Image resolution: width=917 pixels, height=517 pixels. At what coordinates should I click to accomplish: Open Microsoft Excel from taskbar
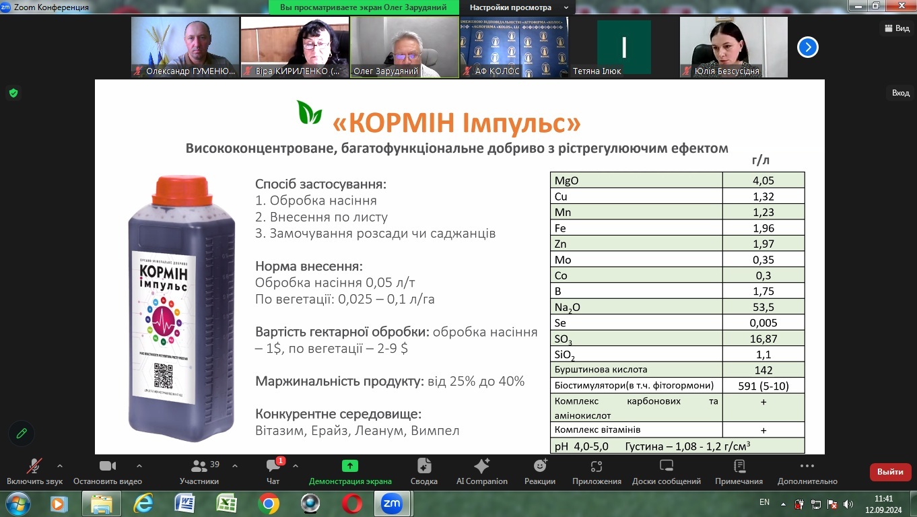[226, 504]
